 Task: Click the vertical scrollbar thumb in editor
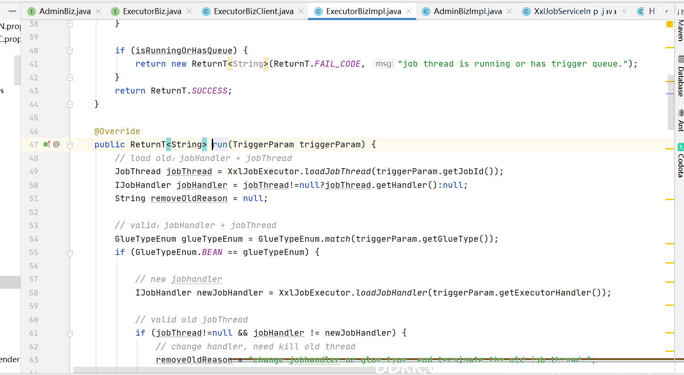click(x=671, y=103)
